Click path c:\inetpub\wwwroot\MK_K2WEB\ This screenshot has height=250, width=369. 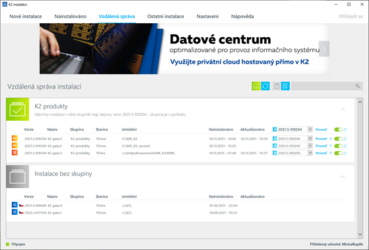pos(148,153)
